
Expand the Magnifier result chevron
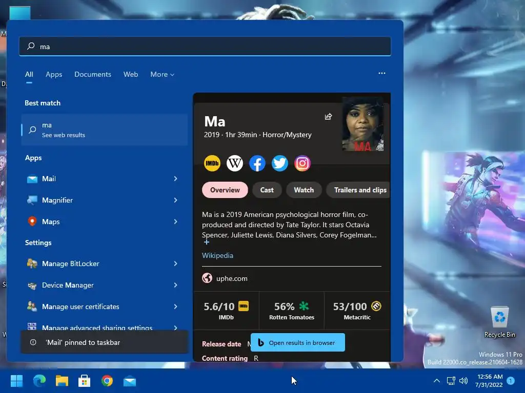pyautogui.click(x=175, y=200)
